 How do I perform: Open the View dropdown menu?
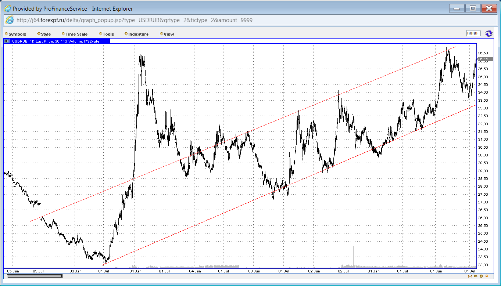[167, 34]
